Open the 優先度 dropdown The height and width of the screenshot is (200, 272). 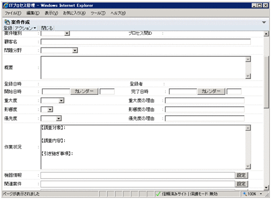click(58, 118)
